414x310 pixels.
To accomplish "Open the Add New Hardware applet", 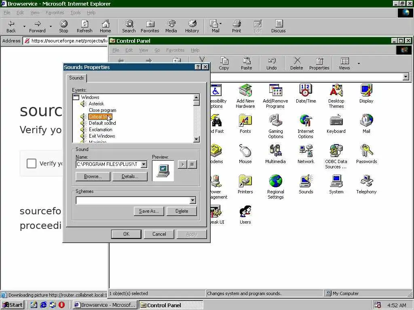I will coord(245,96).
